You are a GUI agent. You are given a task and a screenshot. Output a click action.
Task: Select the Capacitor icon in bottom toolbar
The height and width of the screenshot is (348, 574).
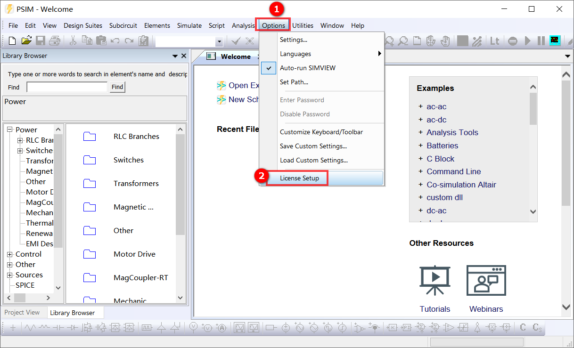[58, 328]
